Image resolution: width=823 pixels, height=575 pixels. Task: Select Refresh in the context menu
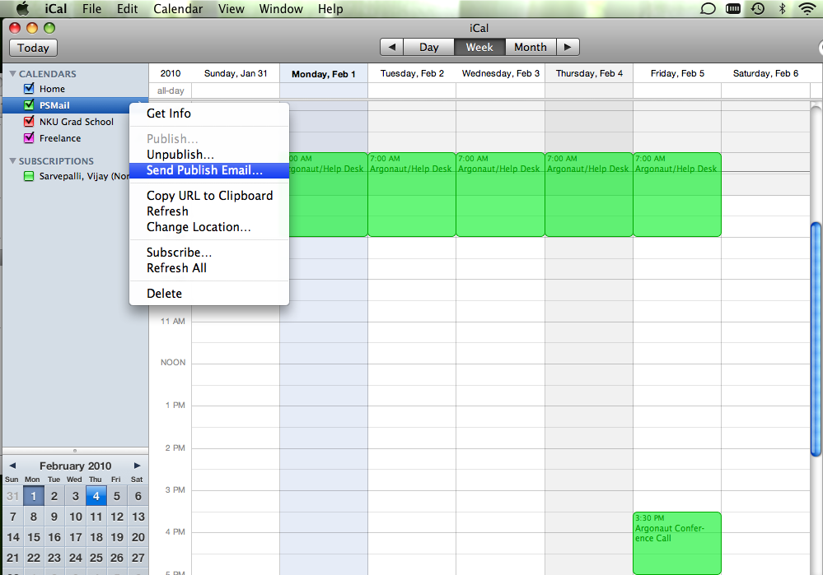pos(209,211)
